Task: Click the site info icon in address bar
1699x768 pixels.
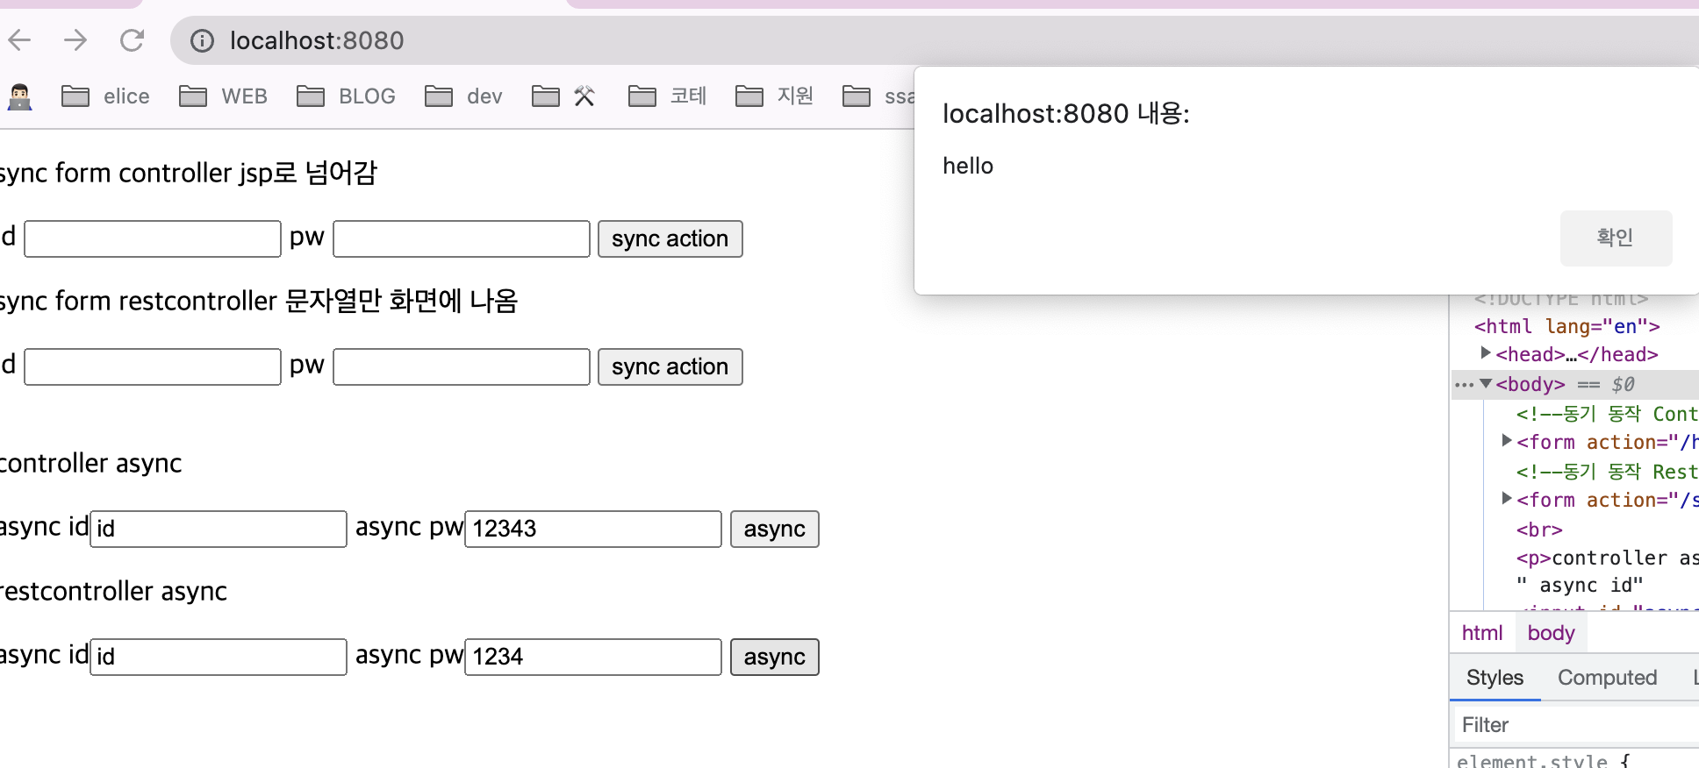Action: pyautogui.click(x=202, y=41)
